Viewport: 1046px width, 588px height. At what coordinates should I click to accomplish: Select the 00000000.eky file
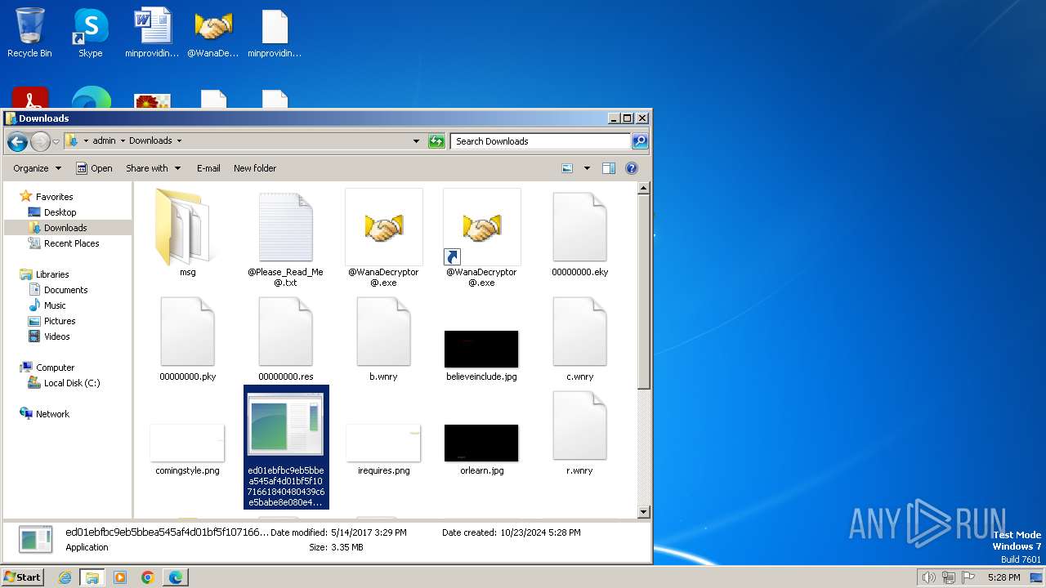point(579,234)
